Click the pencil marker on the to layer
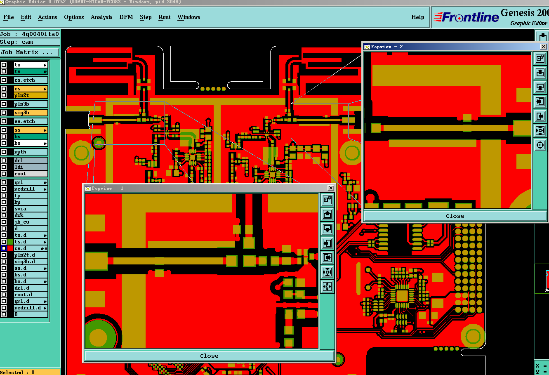The width and height of the screenshot is (549, 375). pyautogui.click(x=45, y=65)
